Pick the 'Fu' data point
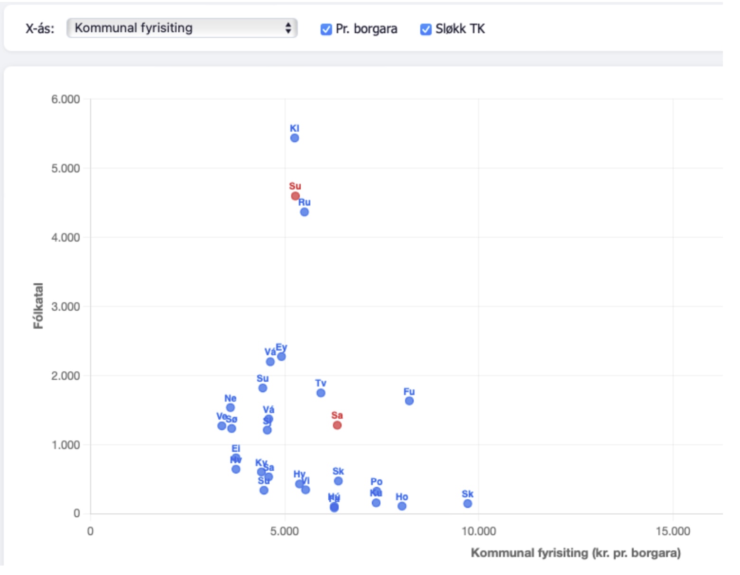The width and height of the screenshot is (740, 575). 409,401
